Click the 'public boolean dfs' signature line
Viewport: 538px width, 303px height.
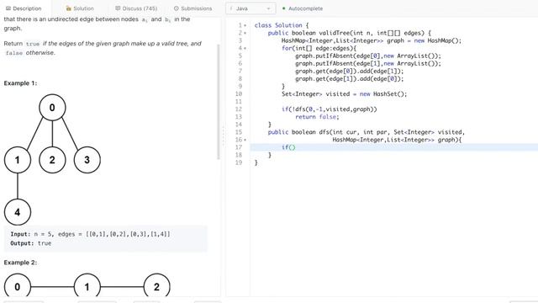click(x=367, y=132)
